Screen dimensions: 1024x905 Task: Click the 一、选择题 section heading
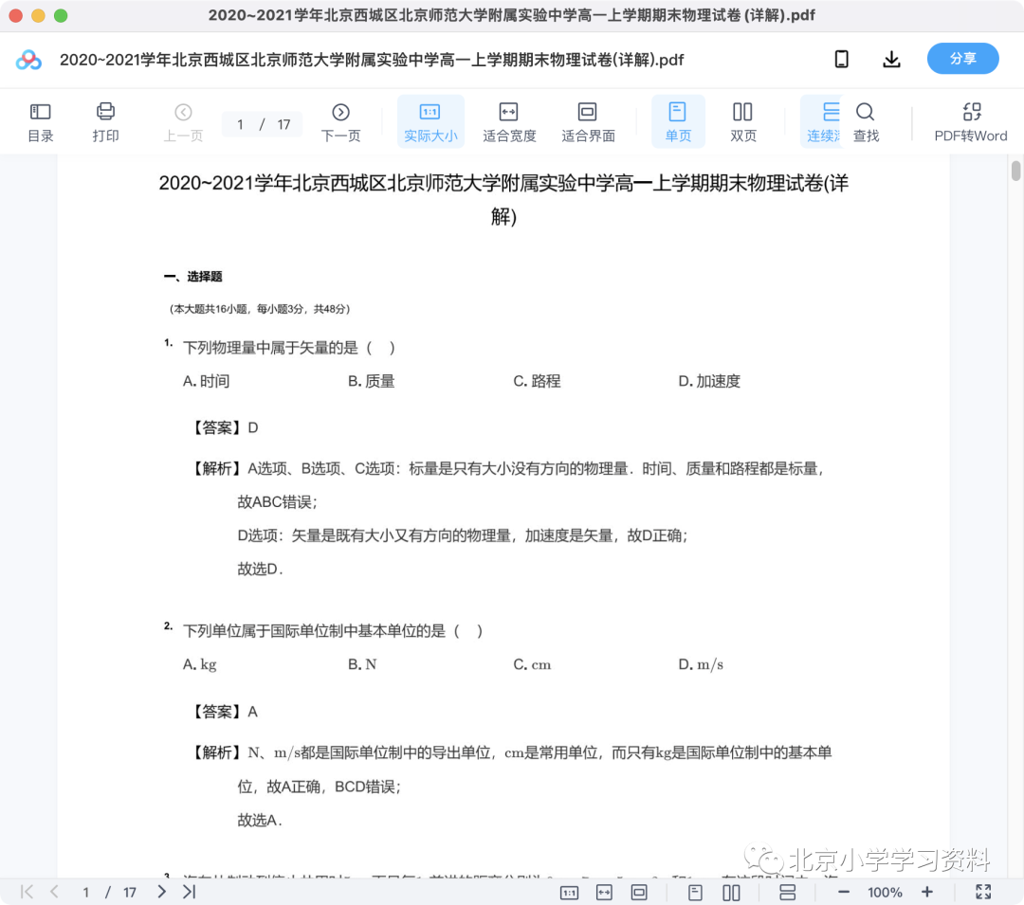click(x=193, y=277)
